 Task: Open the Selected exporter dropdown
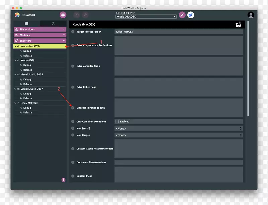(x=146, y=17)
